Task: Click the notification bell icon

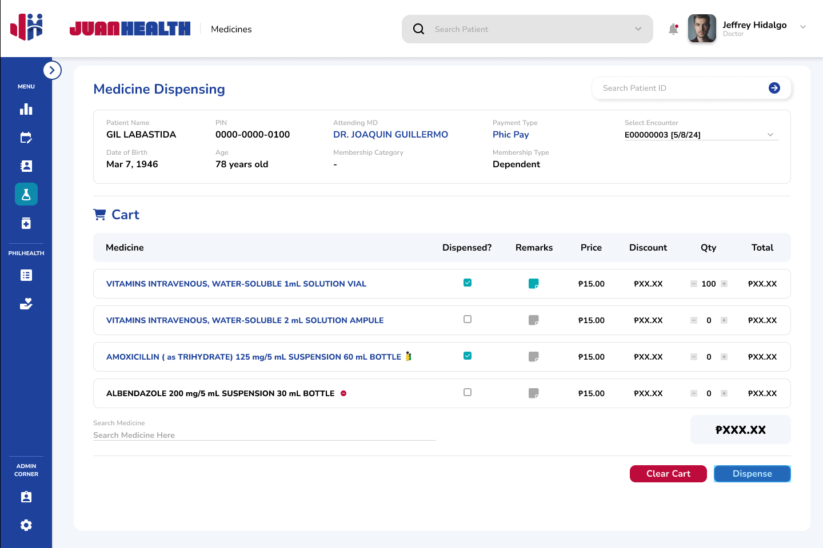Action: point(673,29)
